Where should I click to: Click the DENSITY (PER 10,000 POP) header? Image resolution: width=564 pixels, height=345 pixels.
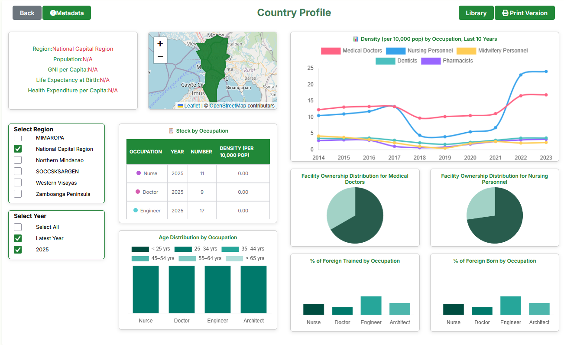coord(243,152)
